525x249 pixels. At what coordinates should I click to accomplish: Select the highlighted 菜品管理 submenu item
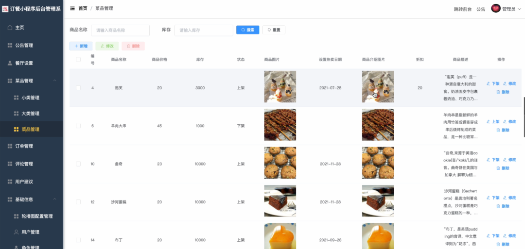[x=32, y=129]
